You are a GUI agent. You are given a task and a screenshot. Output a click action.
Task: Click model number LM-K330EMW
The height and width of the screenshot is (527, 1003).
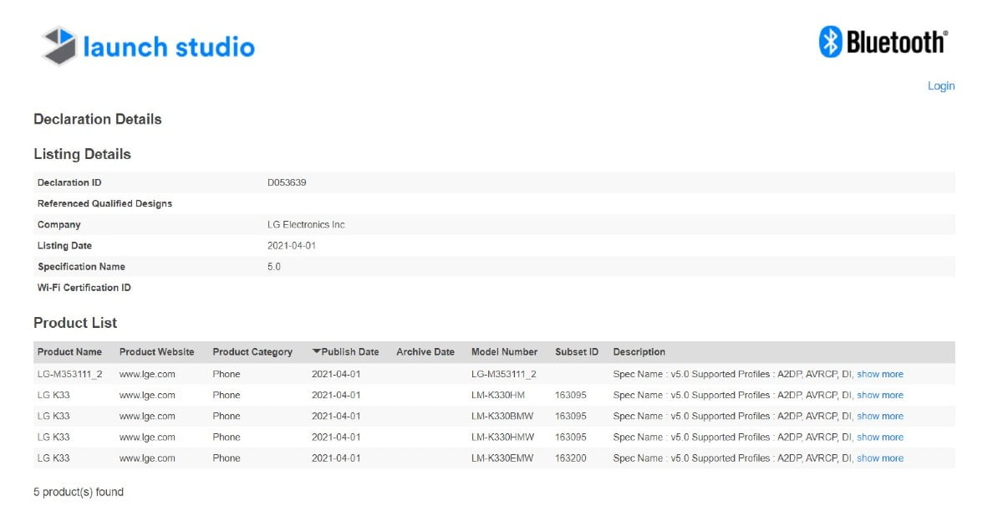coord(502,458)
